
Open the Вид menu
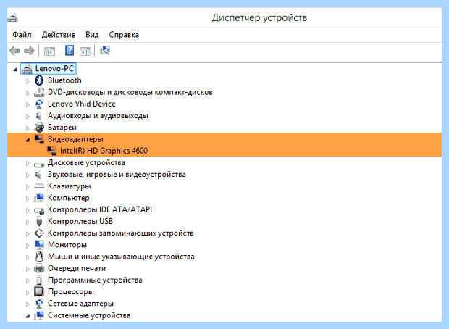click(92, 35)
